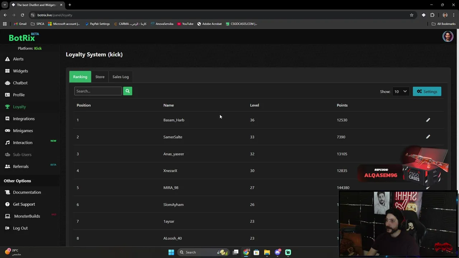
Task: Open a new browser tab
Action: click(70, 5)
